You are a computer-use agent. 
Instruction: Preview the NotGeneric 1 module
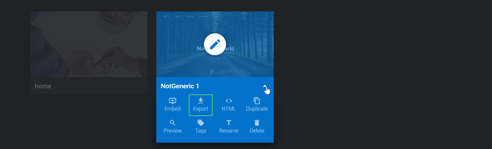tap(173, 127)
